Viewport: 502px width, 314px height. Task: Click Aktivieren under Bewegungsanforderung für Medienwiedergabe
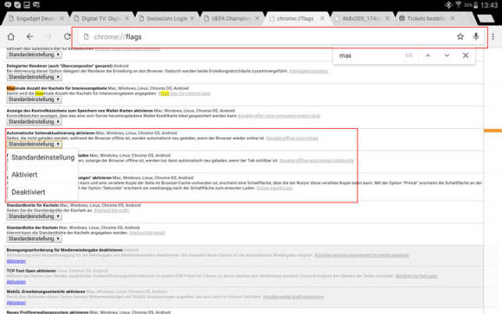[16, 261]
